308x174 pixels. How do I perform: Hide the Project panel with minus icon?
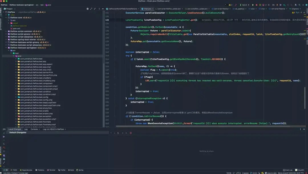(103, 9)
